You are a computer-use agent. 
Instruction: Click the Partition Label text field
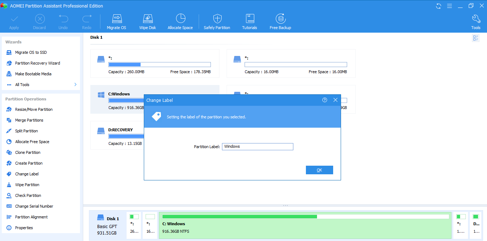coord(257,147)
